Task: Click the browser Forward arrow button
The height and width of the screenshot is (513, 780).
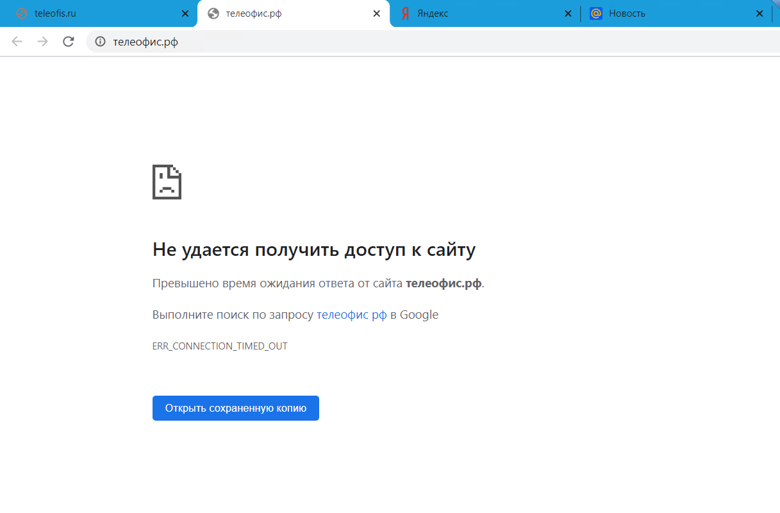Action: pyautogui.click(x=43, y=42)
